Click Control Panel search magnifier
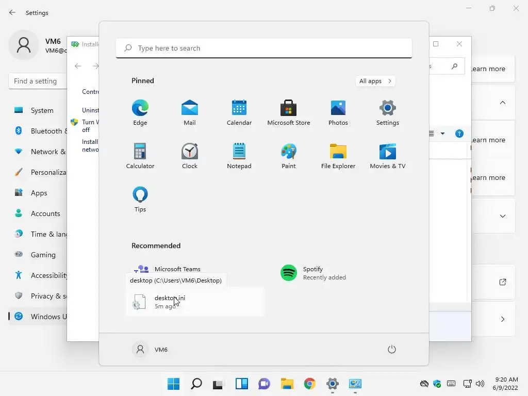 [455, 67]
